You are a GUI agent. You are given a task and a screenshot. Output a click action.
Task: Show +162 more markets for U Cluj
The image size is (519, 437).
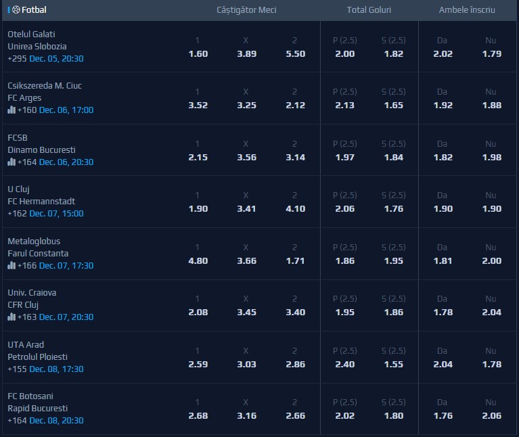tap(17, 213)
